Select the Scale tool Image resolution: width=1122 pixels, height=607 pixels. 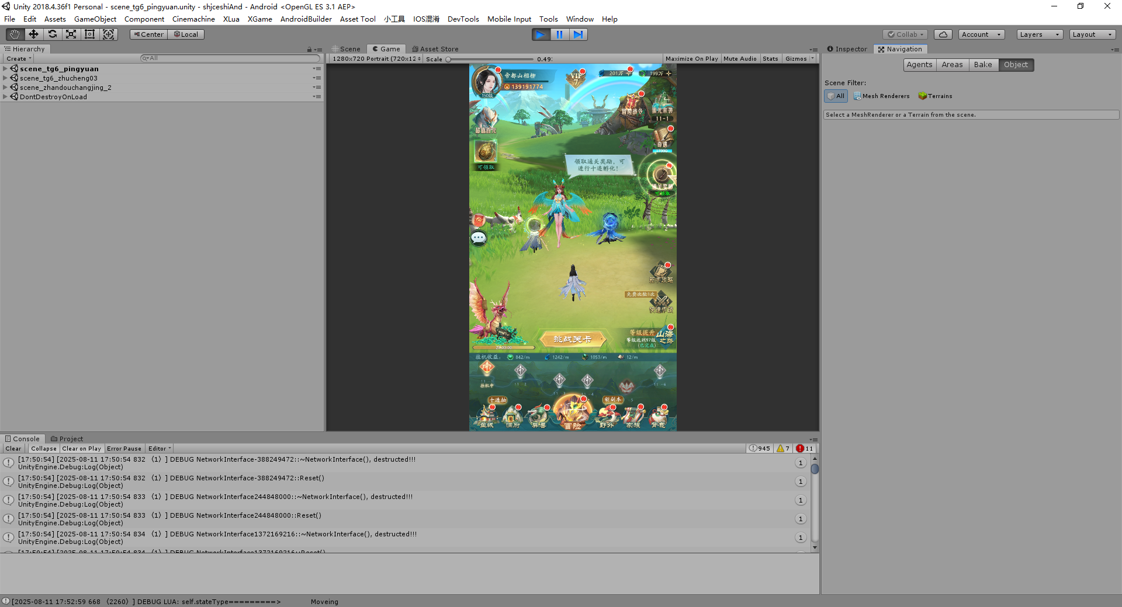tap(71, 34)
